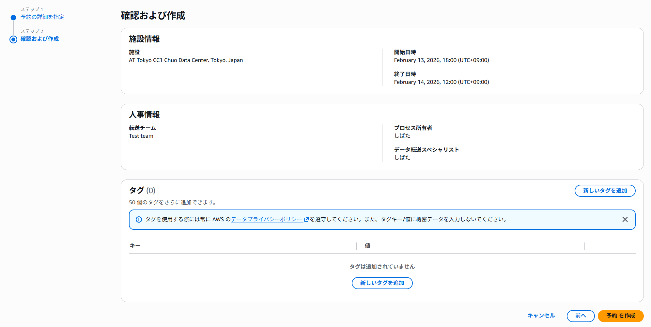Viewport: 651px width, 327px height.
Task: Click the 施設情報 section heading
Action: 145,39
